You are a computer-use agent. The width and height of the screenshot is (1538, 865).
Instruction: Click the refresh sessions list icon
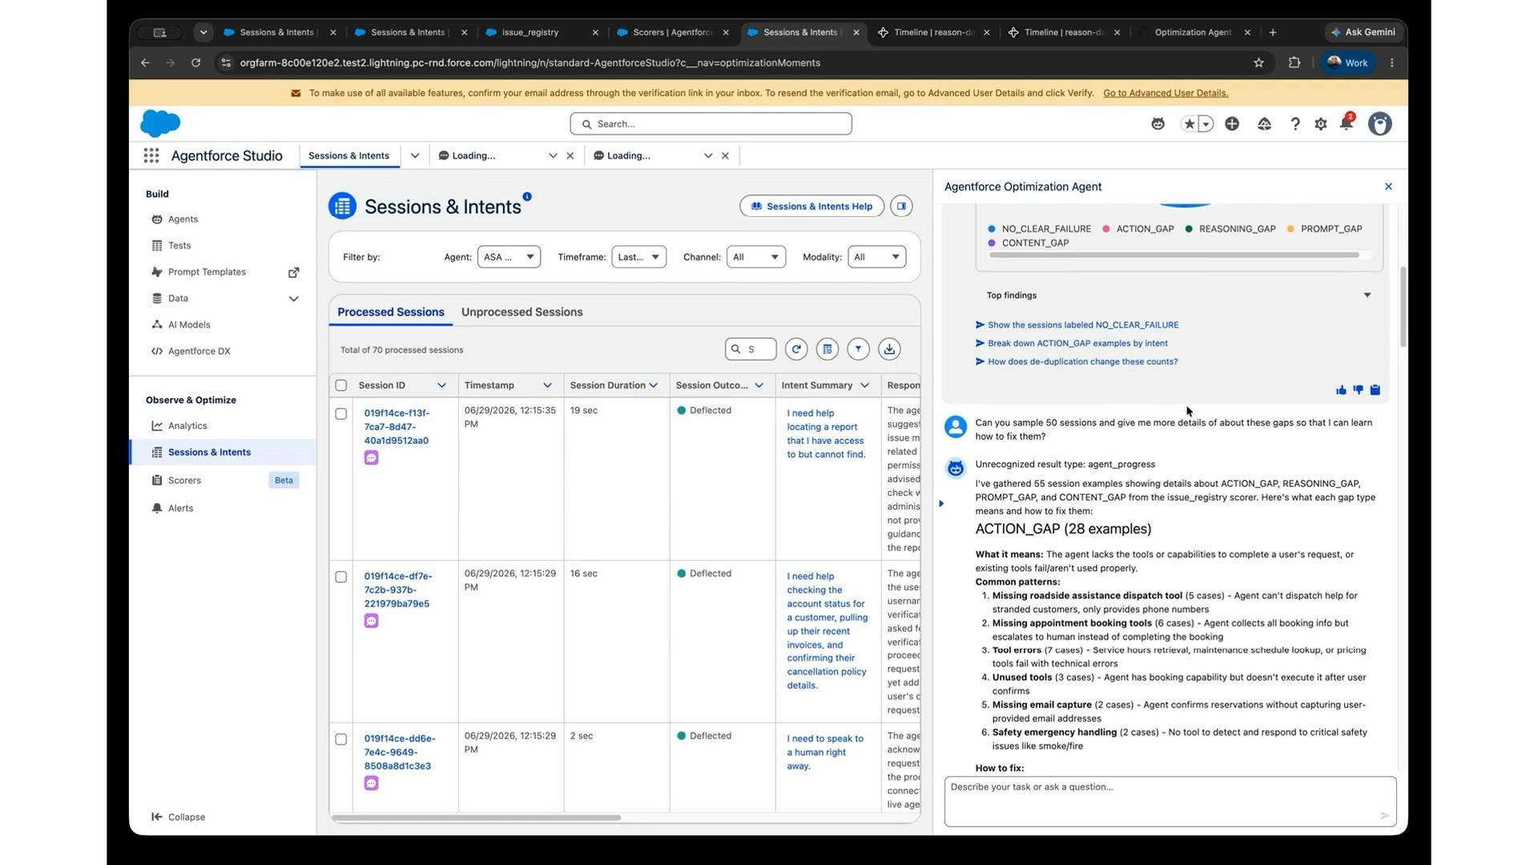[x=795, y=349]
